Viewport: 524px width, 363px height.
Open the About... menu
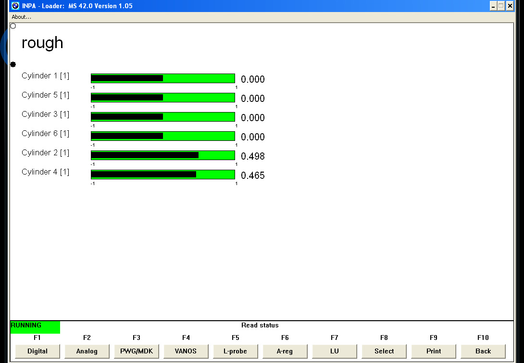pos(21,17)
